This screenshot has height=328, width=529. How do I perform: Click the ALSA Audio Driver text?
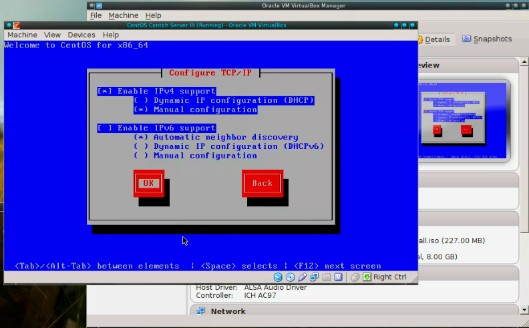pos(275,287)
